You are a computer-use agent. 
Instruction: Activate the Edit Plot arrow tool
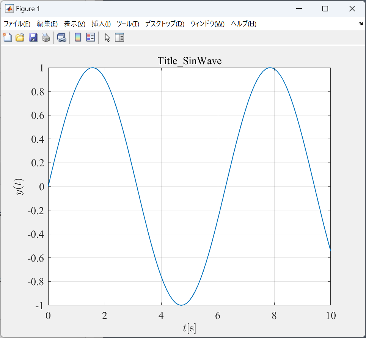click(x=107, y=38)
